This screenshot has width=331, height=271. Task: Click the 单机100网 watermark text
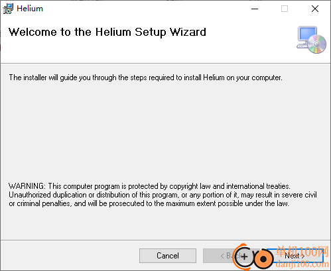[x=302, y=252]
